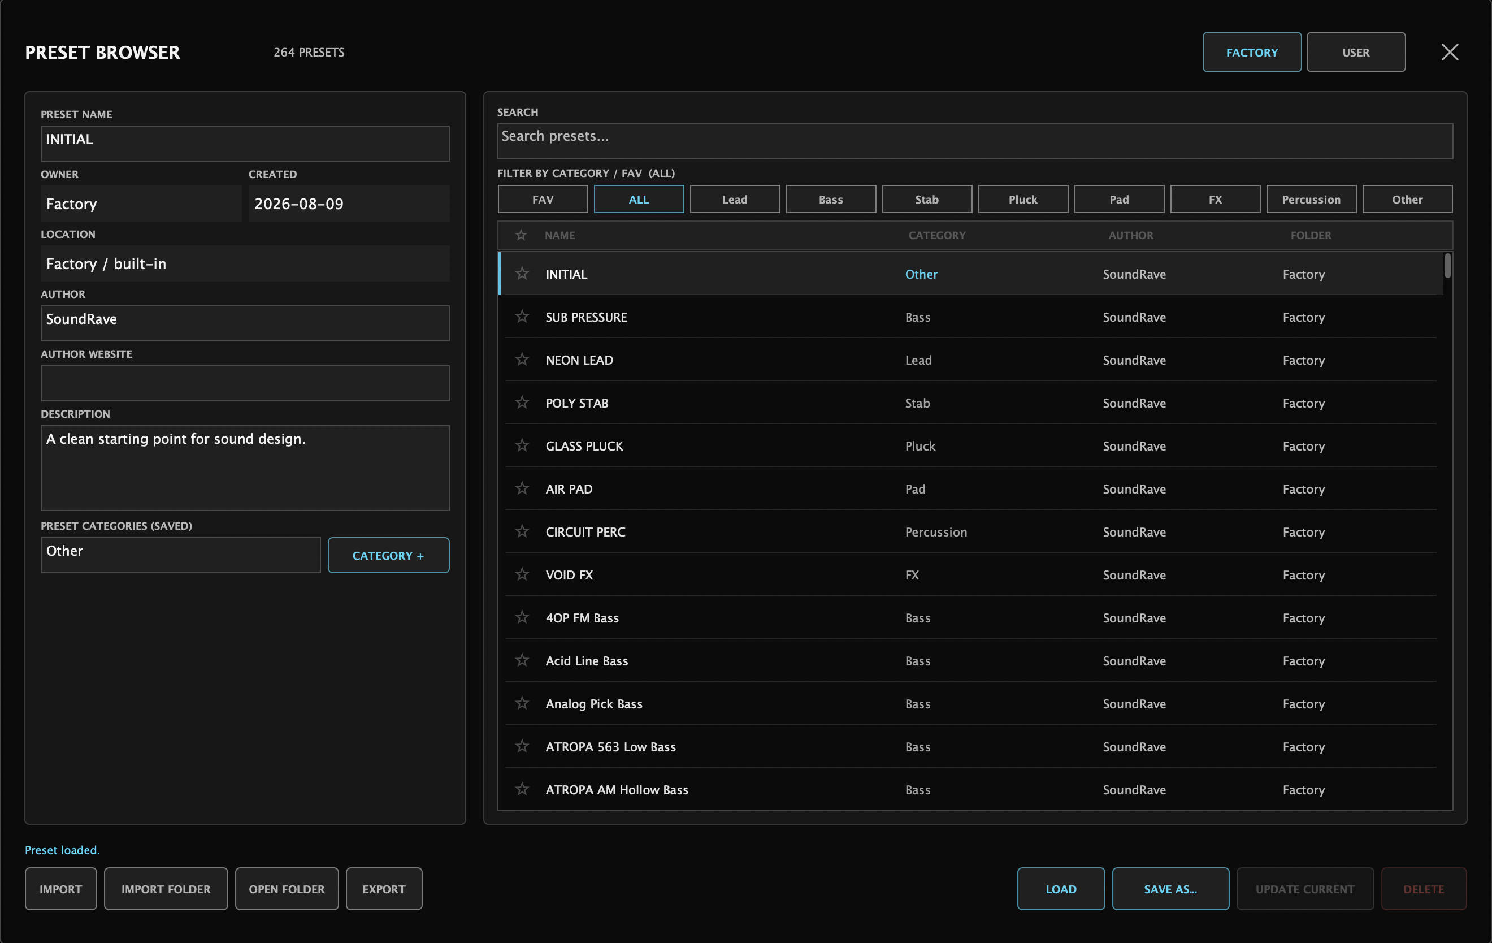Favorite the AIR PAD preset
Viewport: 1492px width, 943px height.
522,488
